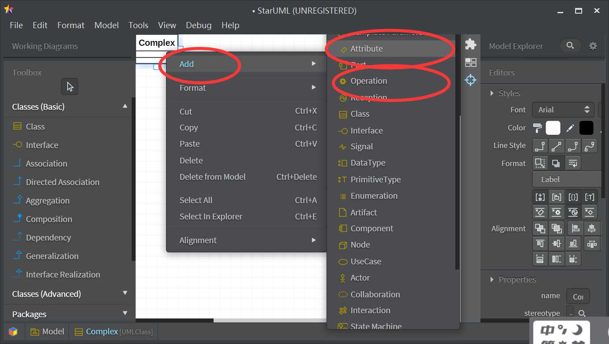
Task: Click the diagram's horizontal scrollbar
Action: pyautogui.click(x=231, y=320)
